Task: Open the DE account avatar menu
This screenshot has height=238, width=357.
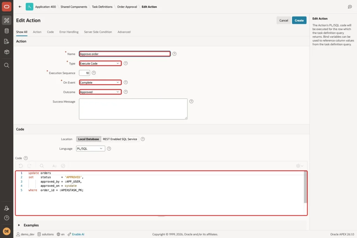Action: (x=7, y=231)
